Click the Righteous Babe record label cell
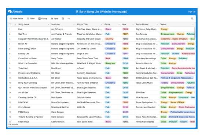The image size is (205, 135). [147, 29]
